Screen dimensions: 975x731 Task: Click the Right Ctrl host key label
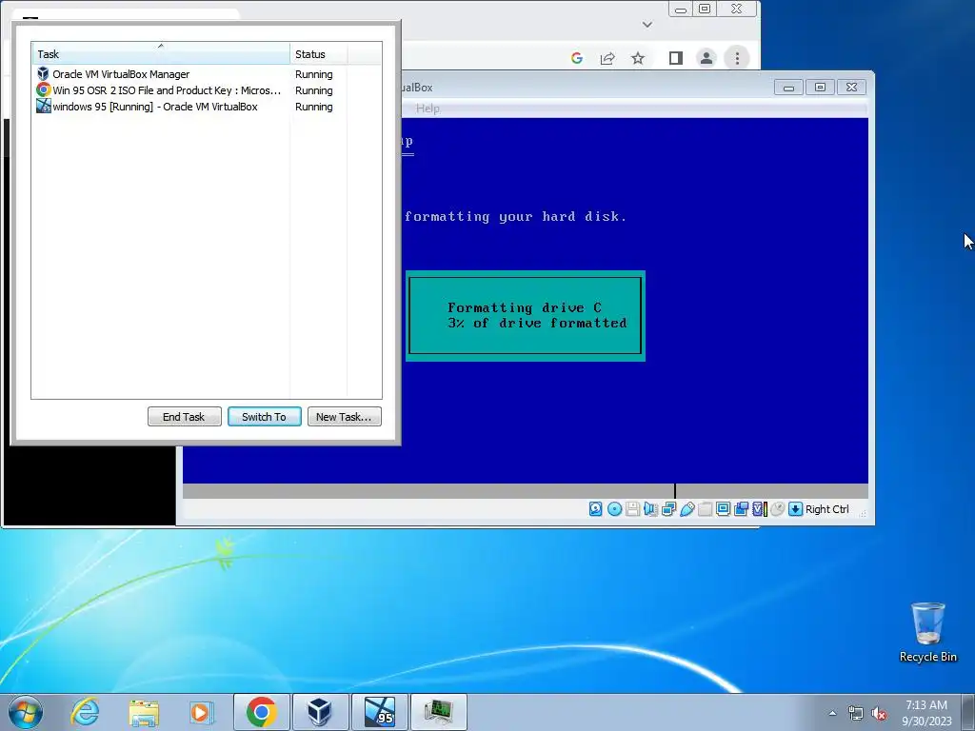click(x=827, y=509)
